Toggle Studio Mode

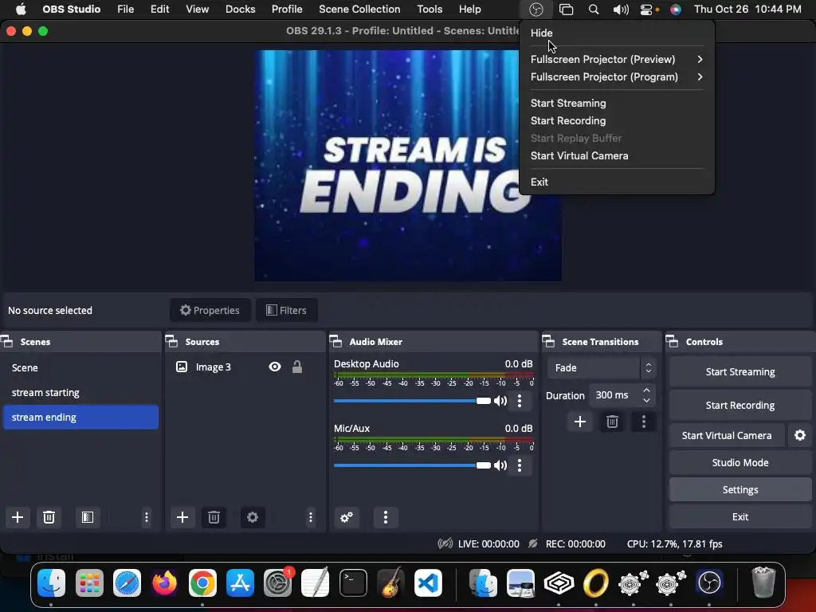(740, 463)
